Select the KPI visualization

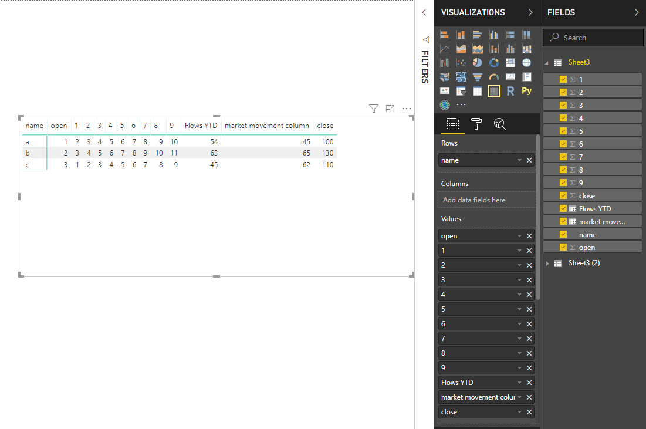click(x=445, y=91)
